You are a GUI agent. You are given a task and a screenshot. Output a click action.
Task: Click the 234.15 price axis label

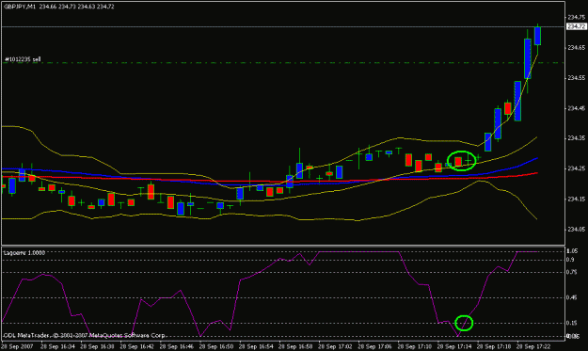(577, 199)
